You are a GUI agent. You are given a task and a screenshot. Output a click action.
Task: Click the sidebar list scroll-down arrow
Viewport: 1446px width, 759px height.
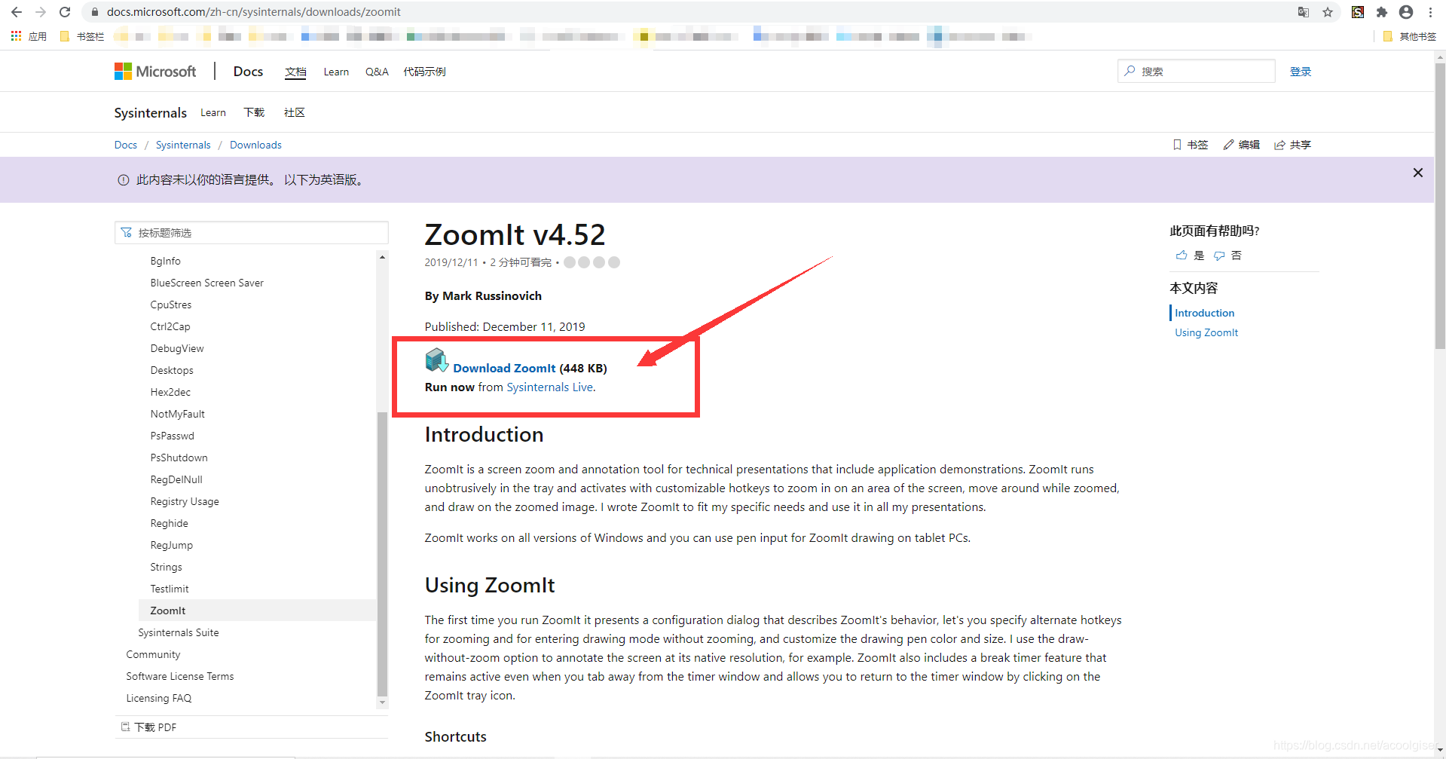(382, 702)
